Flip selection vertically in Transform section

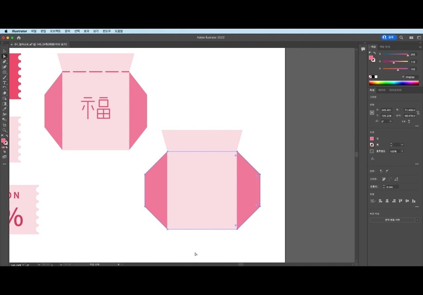click(x=409, y=121)
